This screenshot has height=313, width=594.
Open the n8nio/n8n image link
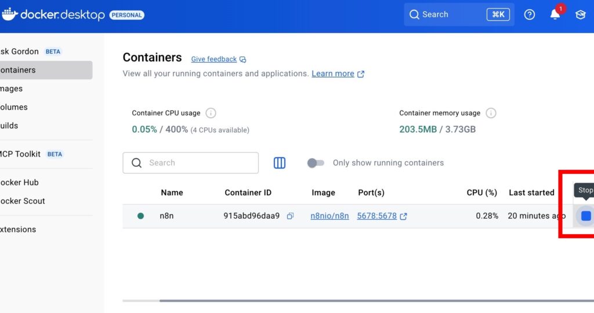click(329, 216)
